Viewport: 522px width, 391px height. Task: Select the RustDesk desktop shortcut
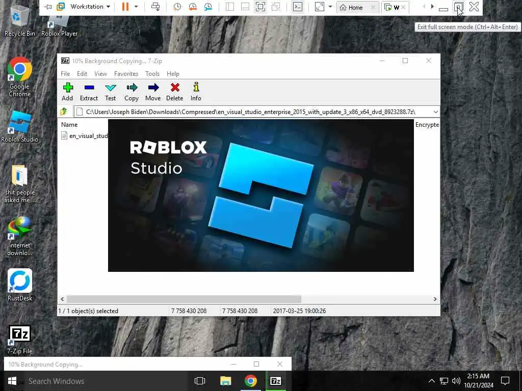(20, 285)
